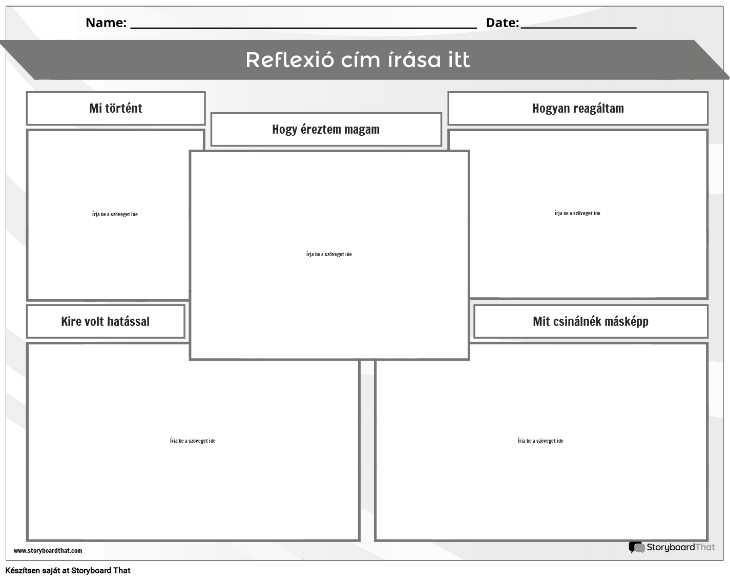This screenshot has width=730, height=580.
Task: Click placeholder text under 'Hogyan reagáltam'
Action: point(577,214)
